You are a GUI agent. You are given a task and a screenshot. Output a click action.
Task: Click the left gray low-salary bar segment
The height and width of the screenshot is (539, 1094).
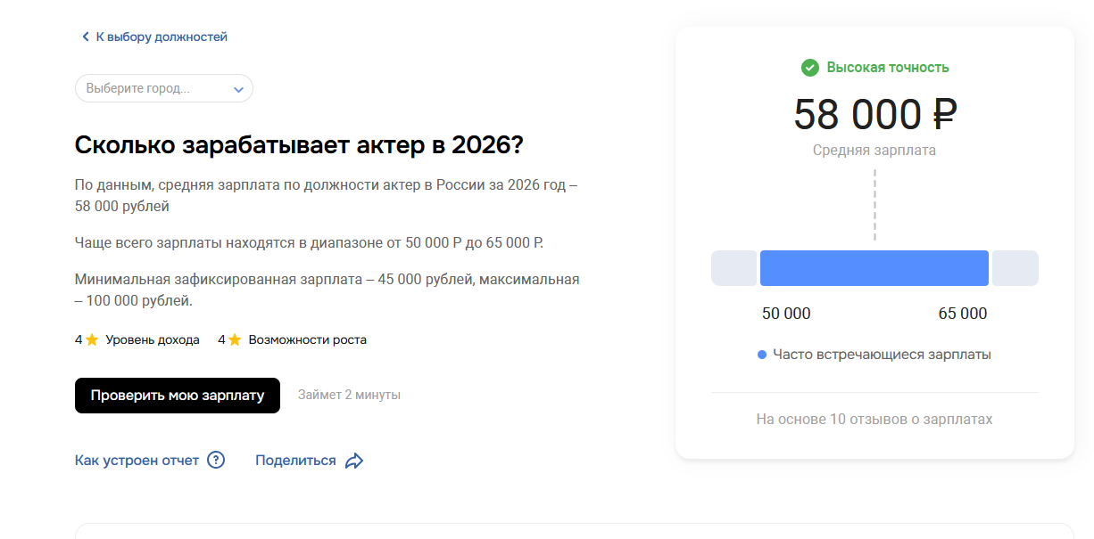(x=734, y=268)
